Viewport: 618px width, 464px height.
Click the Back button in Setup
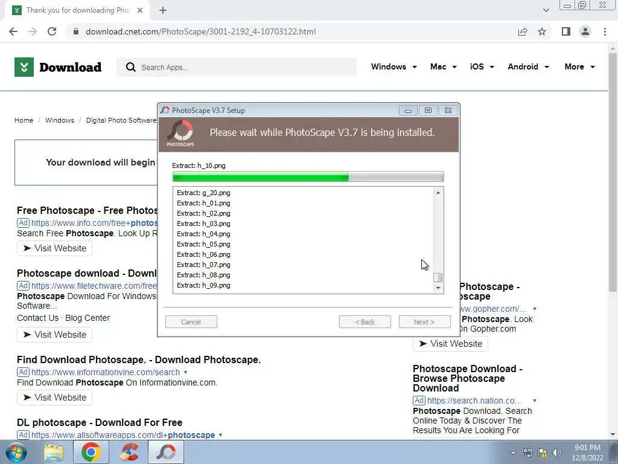(x=365, y=322)
